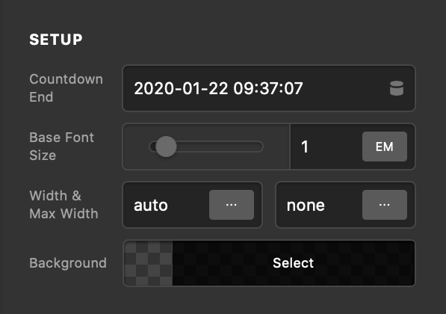Click the middle of the font size slider track

point(206,147)
